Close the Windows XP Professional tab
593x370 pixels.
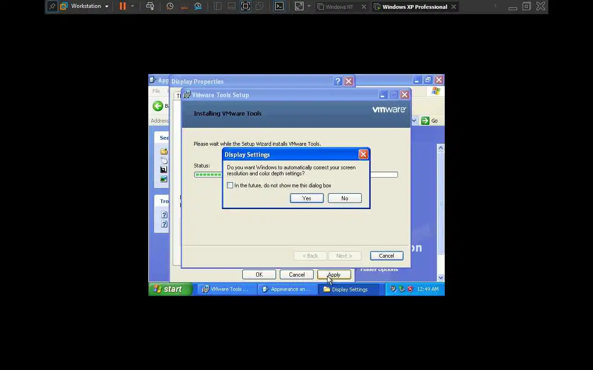coord(454,7)
